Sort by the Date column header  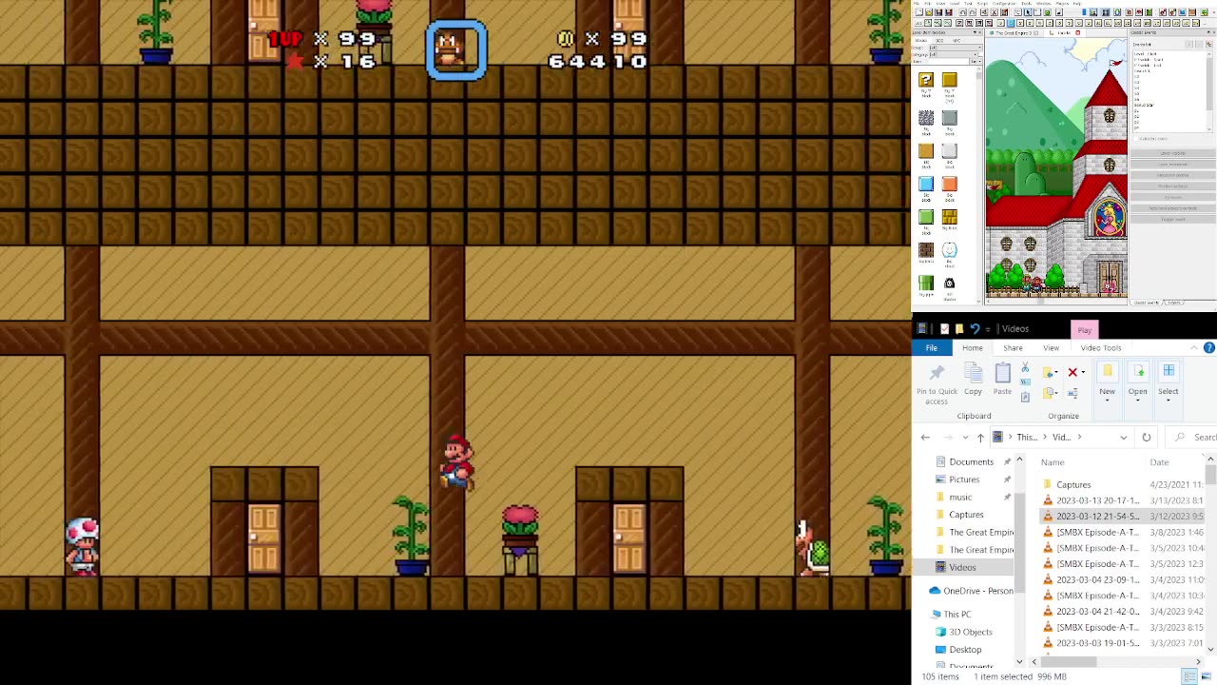pos(1159,462)
